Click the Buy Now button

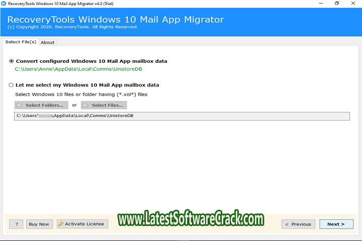pyautogui.click(x=39, y=224)
